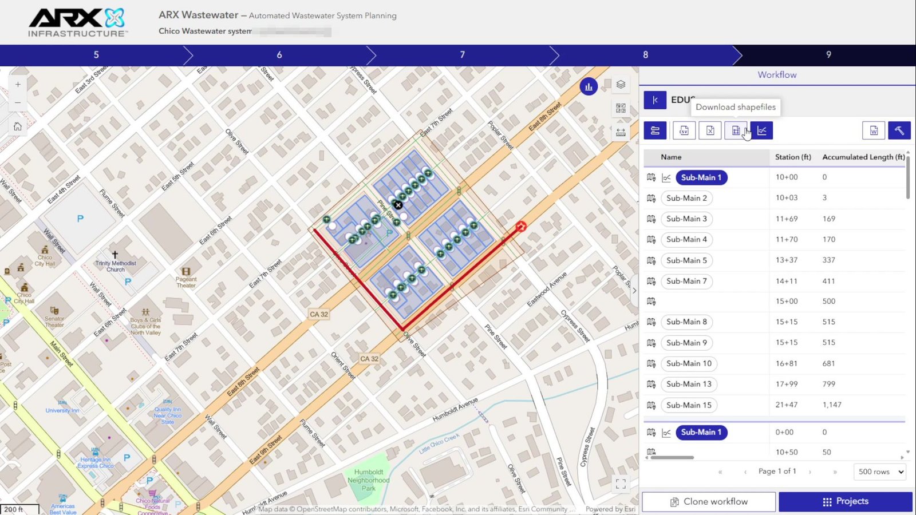Go to workflow step 9
Screen dimensions: 916x515
828,55
